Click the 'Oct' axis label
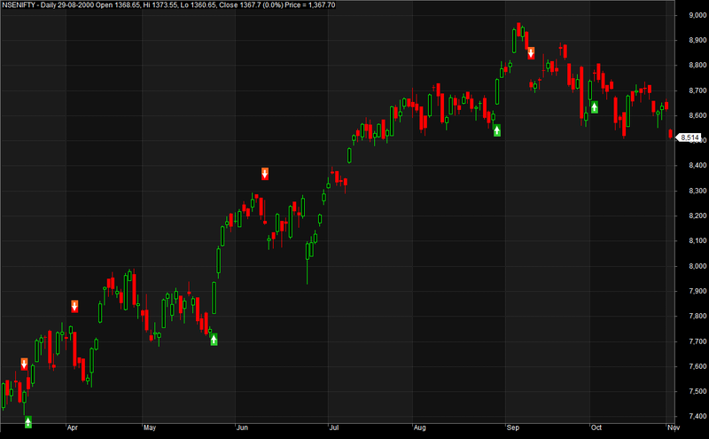The width and height of the screenshot is (709, 439). click(x=596, y=427)
